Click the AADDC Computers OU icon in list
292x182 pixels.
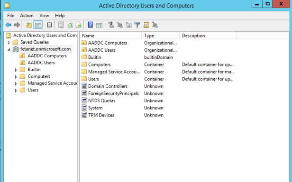(84, 43)
